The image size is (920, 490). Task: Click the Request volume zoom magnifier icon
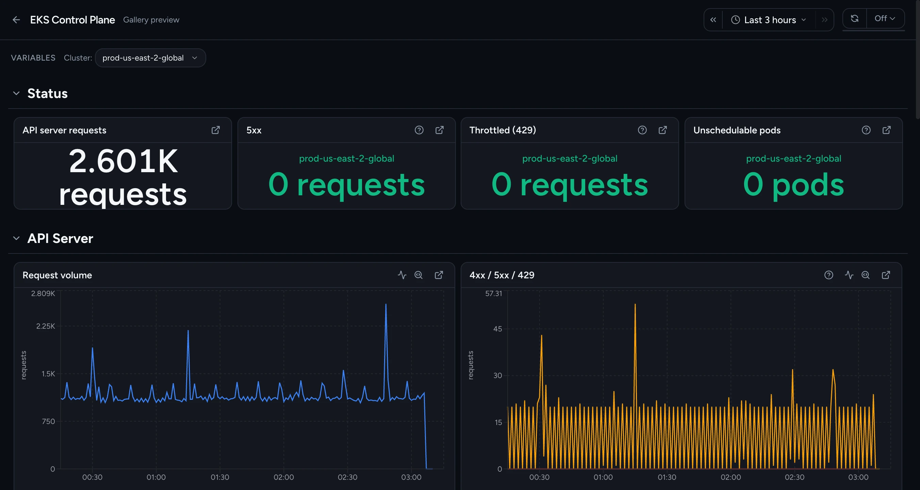point(418,275)
